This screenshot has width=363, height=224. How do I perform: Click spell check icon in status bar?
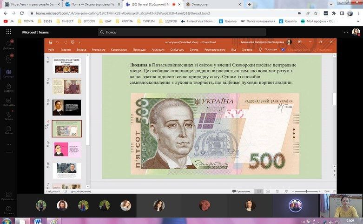(65, 191)
